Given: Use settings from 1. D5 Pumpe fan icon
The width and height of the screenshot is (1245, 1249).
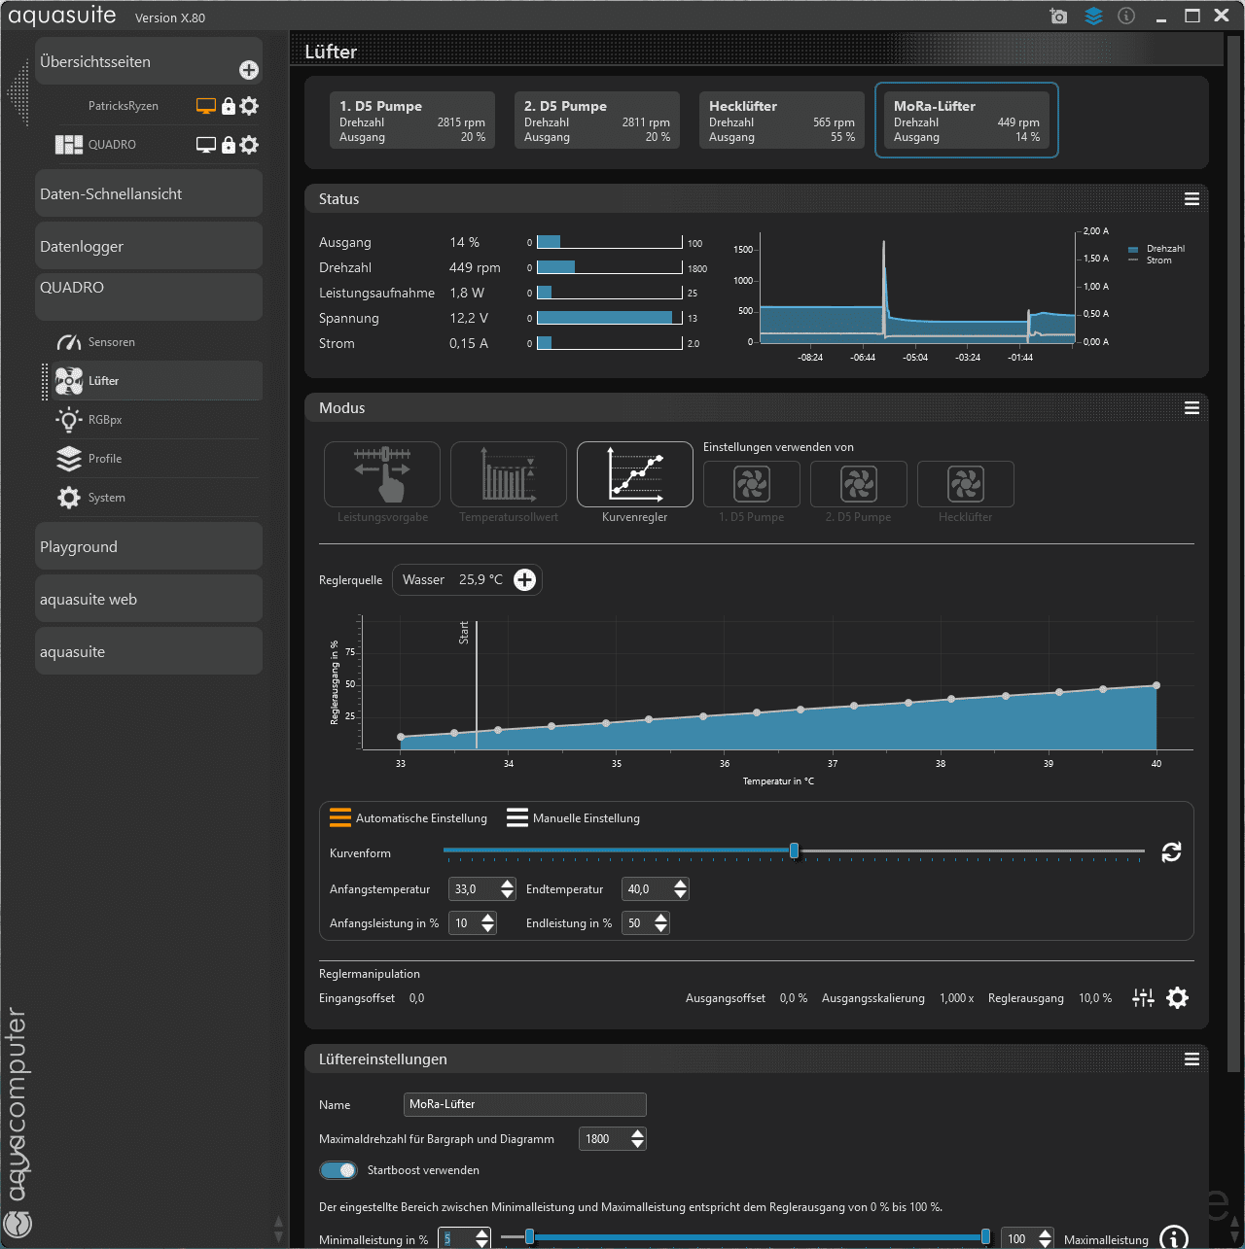Looking at the screenshot, I should (x=752, y=484).
